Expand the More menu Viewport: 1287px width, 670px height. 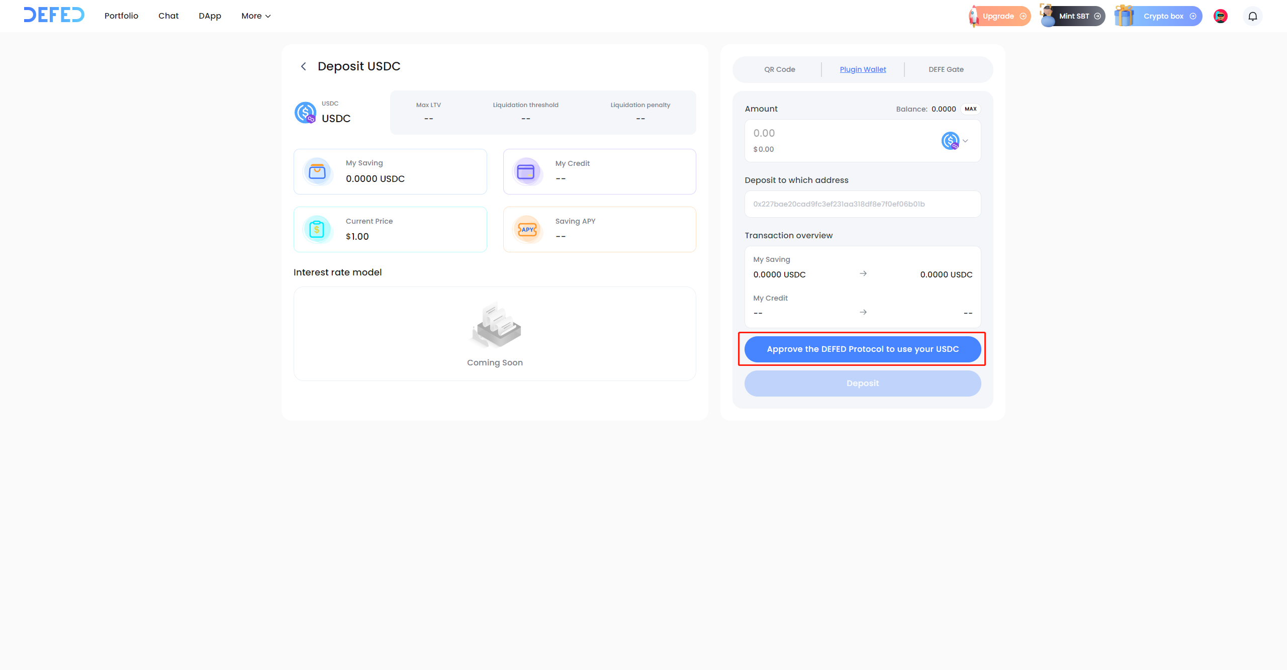click(x=256, y=16)
